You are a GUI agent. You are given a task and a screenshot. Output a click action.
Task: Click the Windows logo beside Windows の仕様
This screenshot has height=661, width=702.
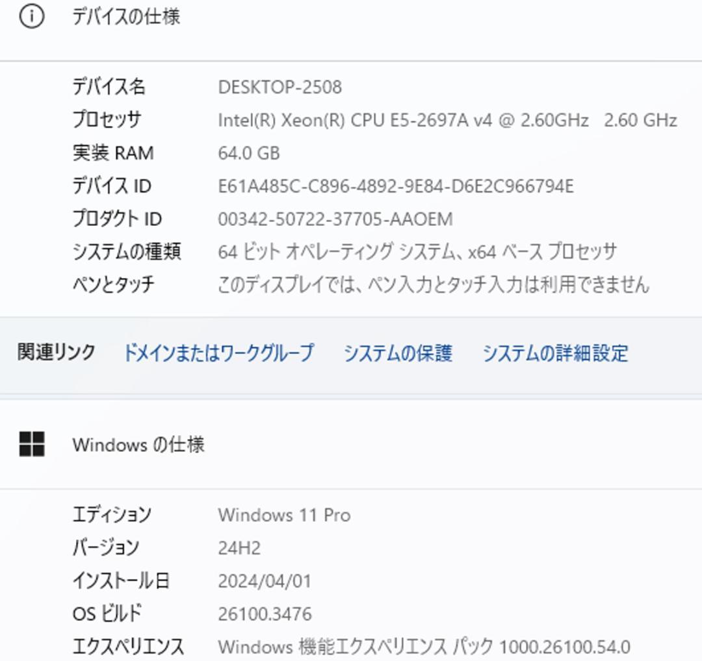tap(31, 445)
